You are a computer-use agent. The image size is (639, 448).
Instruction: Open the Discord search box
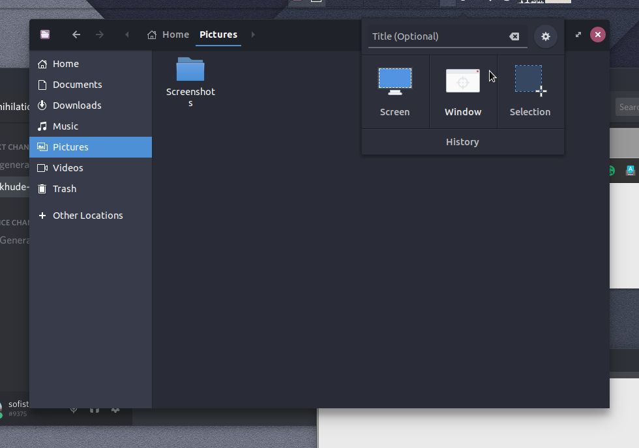627,107
